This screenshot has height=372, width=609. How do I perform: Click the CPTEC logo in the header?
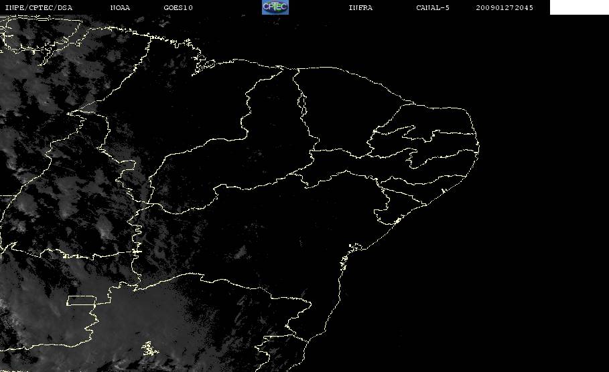[x=275, y=7]
